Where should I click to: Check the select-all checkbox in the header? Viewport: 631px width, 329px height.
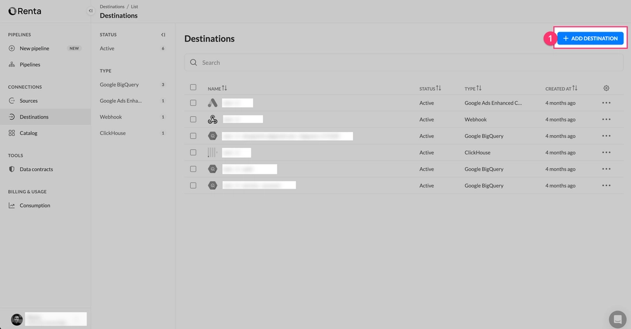point(193,88)
